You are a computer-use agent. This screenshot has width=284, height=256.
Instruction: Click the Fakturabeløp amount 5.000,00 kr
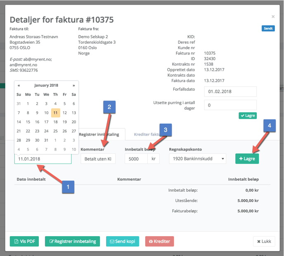[248, 211]
